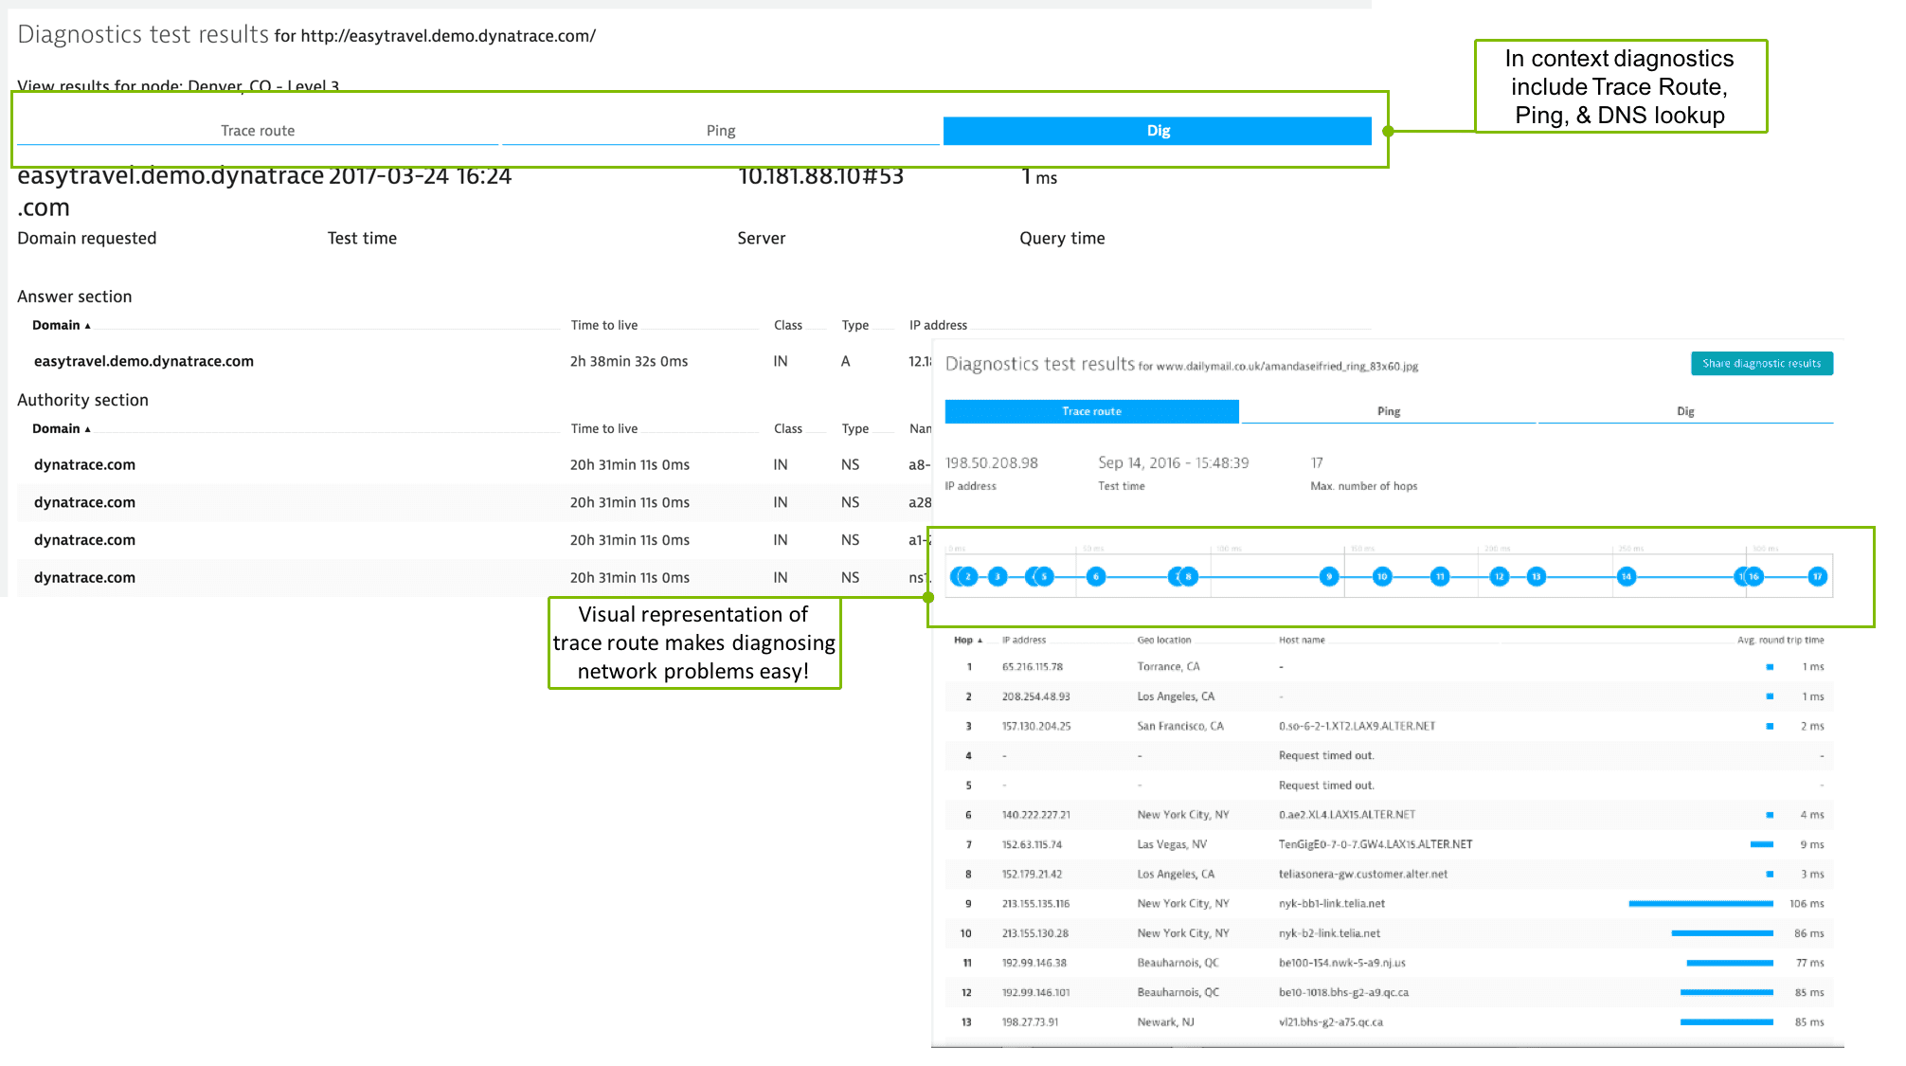Select hop 6 marker on trace route chart
This screenshot has width=1906, height=1066.
click(1096, 576)
